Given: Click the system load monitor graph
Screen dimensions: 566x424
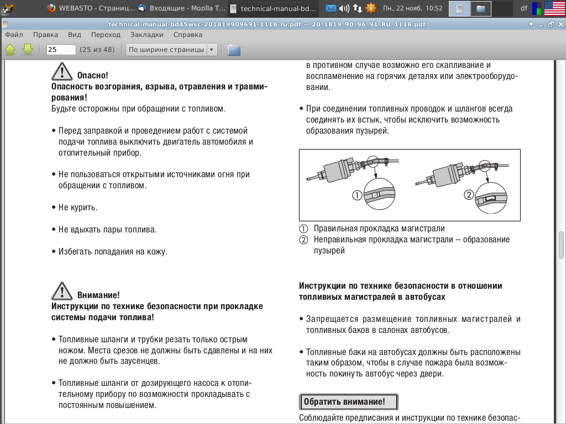Looking at the screenshot, I should coord(537,8).
